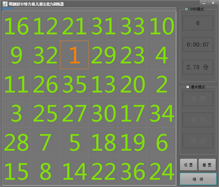The image size is (219, 187).
Task: Switch to 通关模式 level mode radio button
Action: coord(188,87)
